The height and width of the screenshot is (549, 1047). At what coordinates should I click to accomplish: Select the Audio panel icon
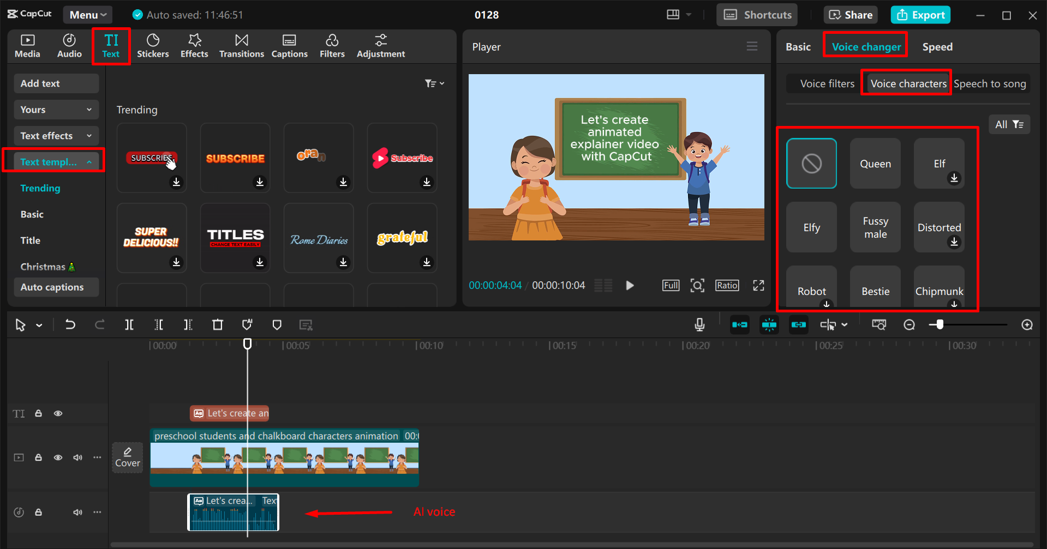click(69, 46)
